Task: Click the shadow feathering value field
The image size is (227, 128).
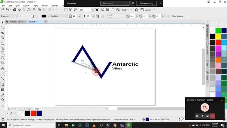Action: 89,16
